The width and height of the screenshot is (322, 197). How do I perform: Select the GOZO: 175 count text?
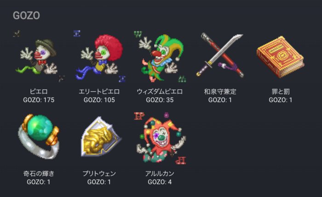pos(39,100)
